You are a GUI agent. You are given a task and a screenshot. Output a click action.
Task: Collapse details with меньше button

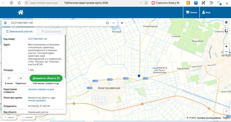coord(27,117)
